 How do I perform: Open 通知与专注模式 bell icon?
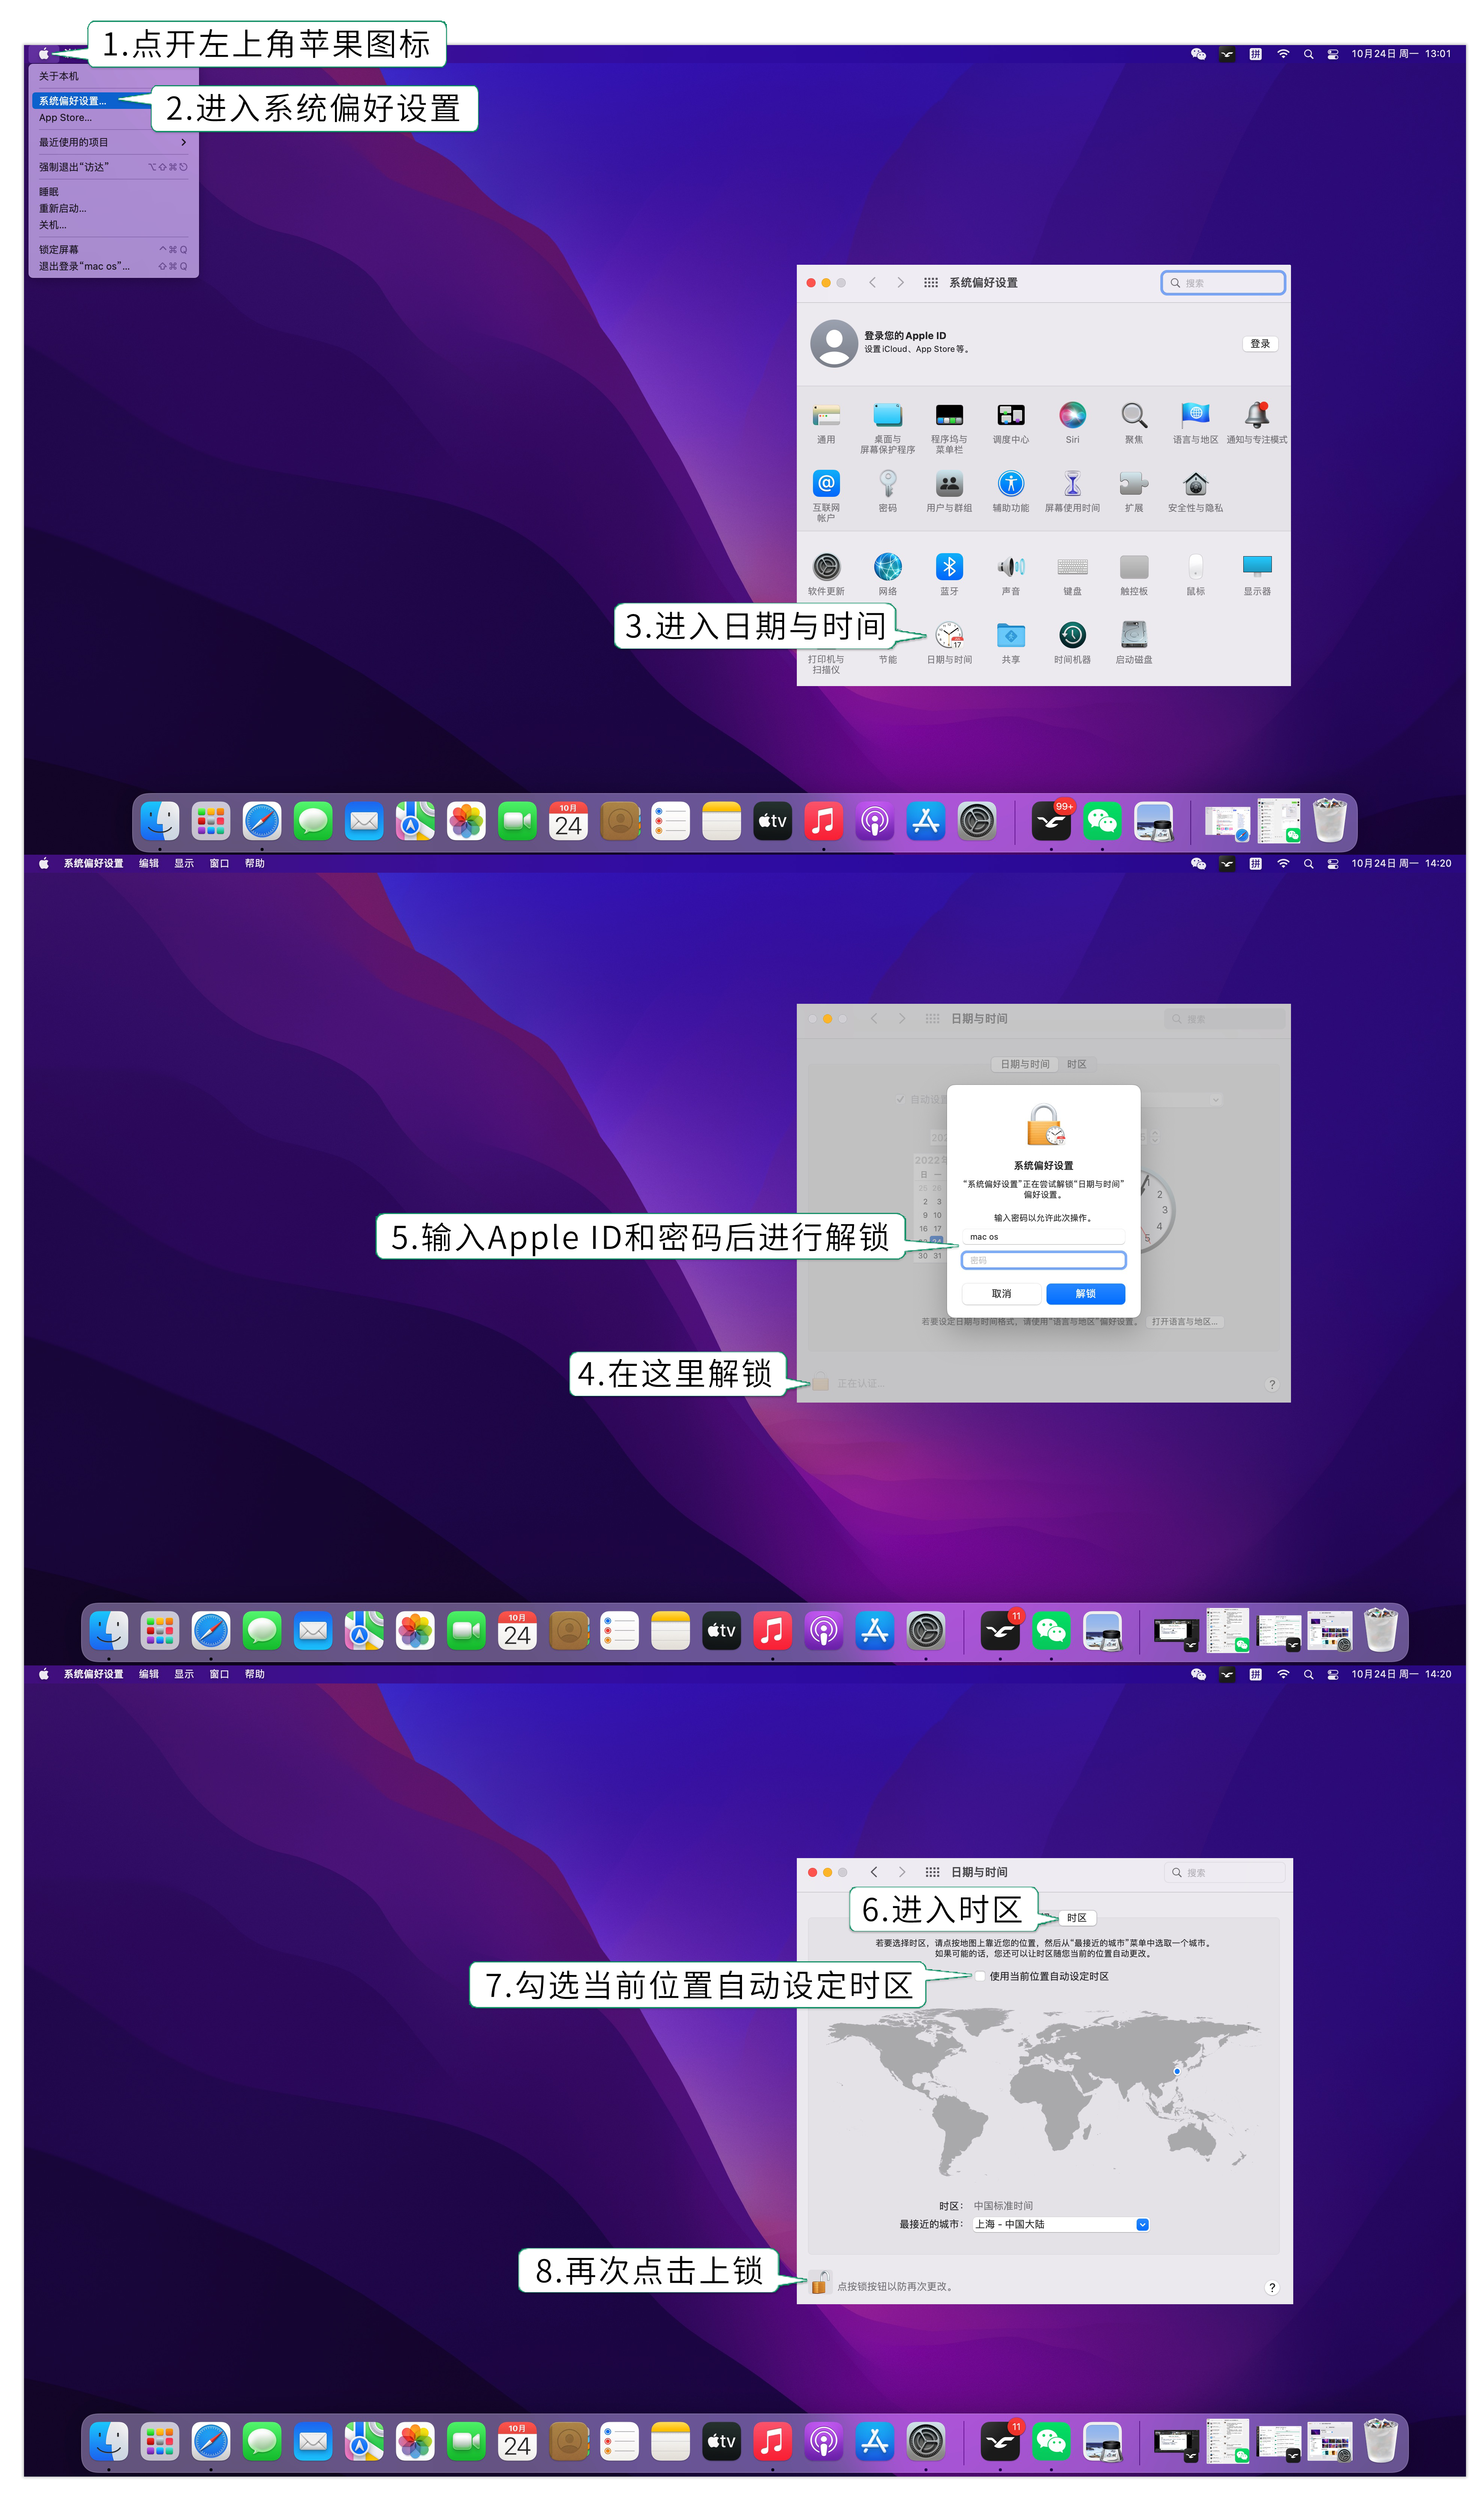1257,415
